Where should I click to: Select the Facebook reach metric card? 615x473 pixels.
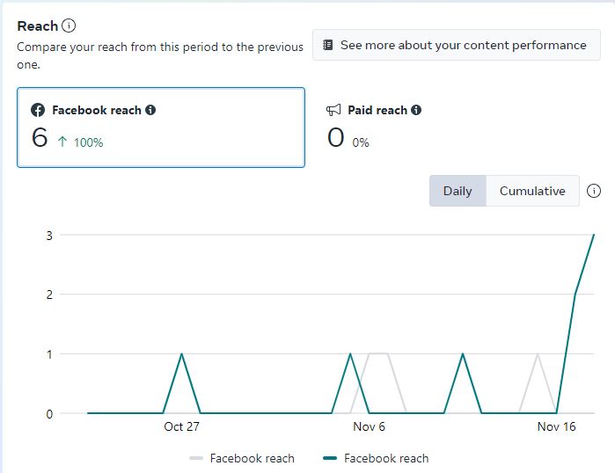click(x=161, y=127)
